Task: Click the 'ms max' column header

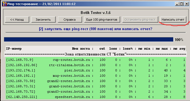Action: [x=162, y=49]
